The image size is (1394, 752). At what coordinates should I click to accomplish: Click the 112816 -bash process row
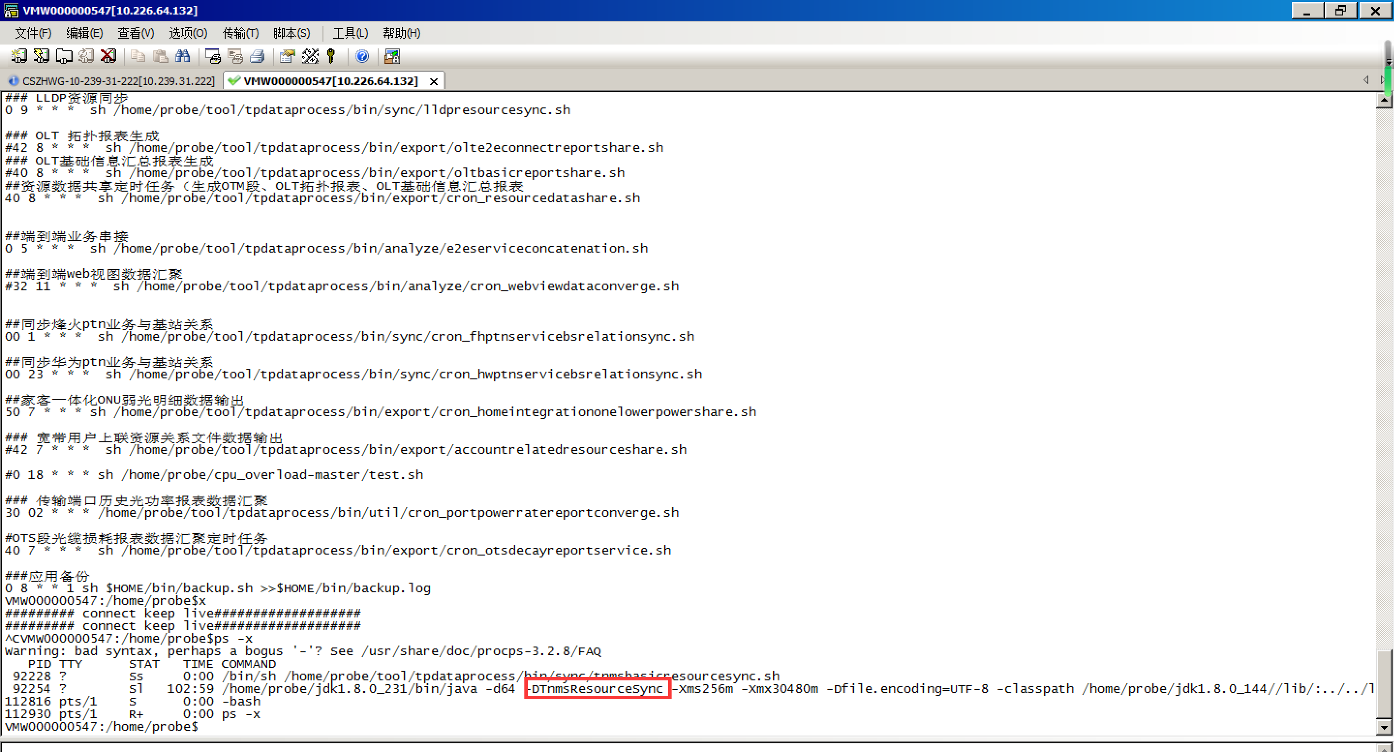(x=133, y=701)
